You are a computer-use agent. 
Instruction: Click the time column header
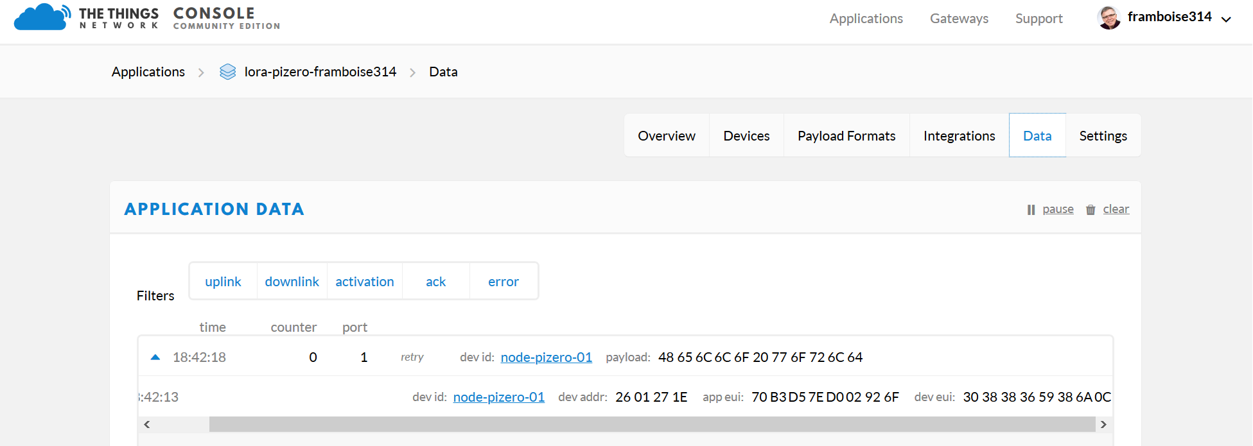point(213,327)
